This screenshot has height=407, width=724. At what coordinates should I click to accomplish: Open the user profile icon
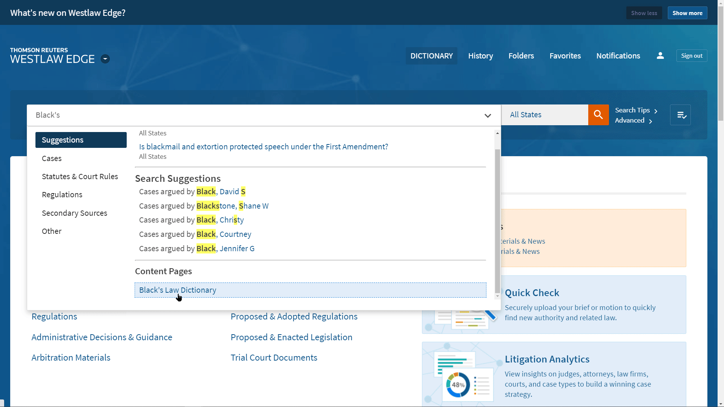click(x=660, y=56)
